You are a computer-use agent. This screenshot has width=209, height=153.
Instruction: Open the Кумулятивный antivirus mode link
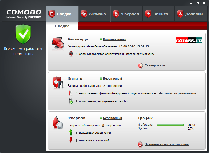click(115, 39)
